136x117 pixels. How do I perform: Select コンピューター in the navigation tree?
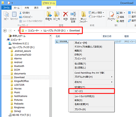coord(14,40)
